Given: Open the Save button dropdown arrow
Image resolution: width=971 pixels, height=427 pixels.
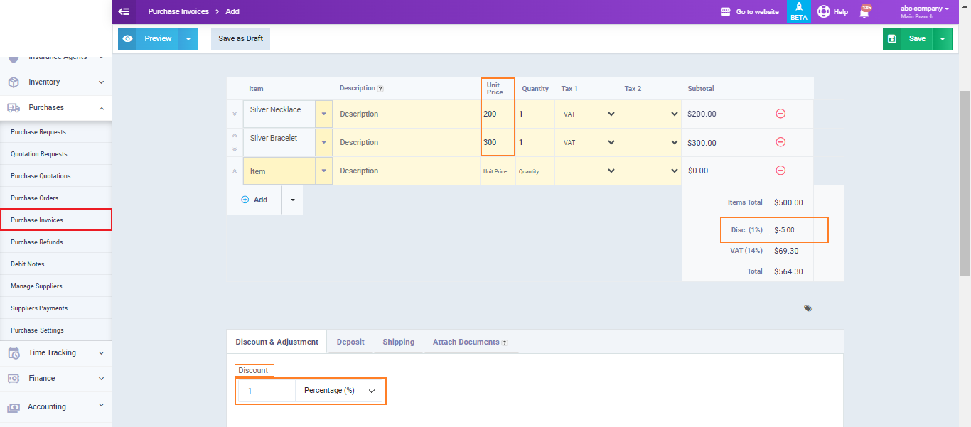Looking at the screenshot, I should tap(942, 39).
